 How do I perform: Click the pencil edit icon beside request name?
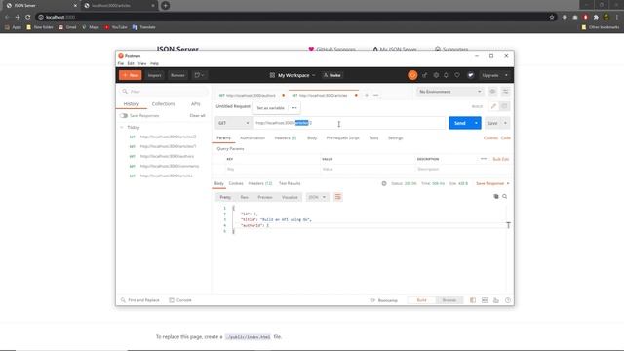coord(493,106)
